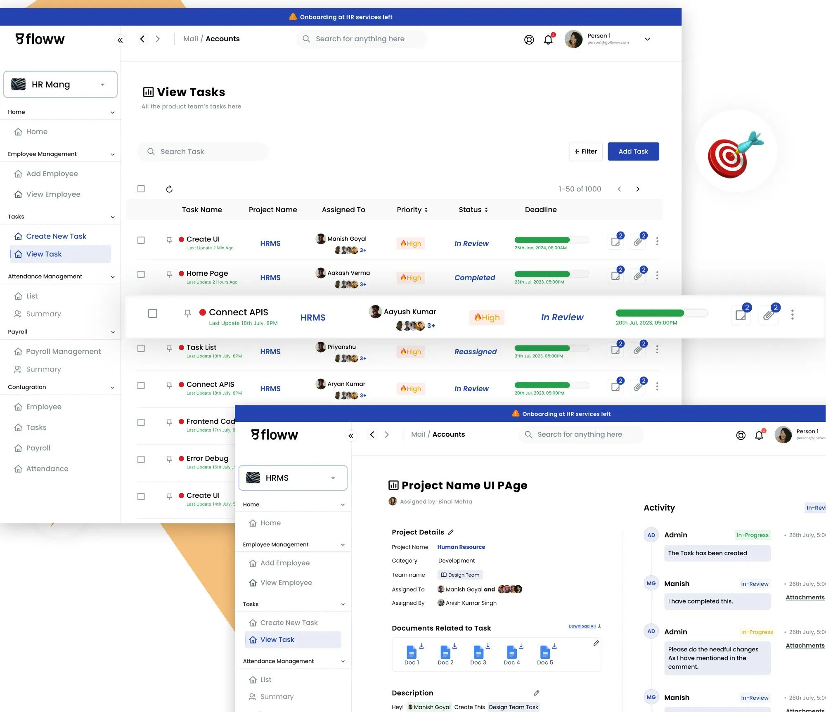The width and height of the screenshot is (826, 712).
Task: Check the Home Page task row
Action: point(141,274)
